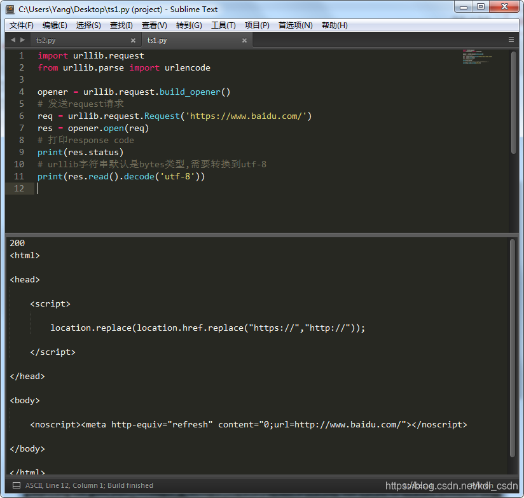Click the urllib bytes comment on line 10
Viewport: 524px width, 498px height.
(152, 165)
